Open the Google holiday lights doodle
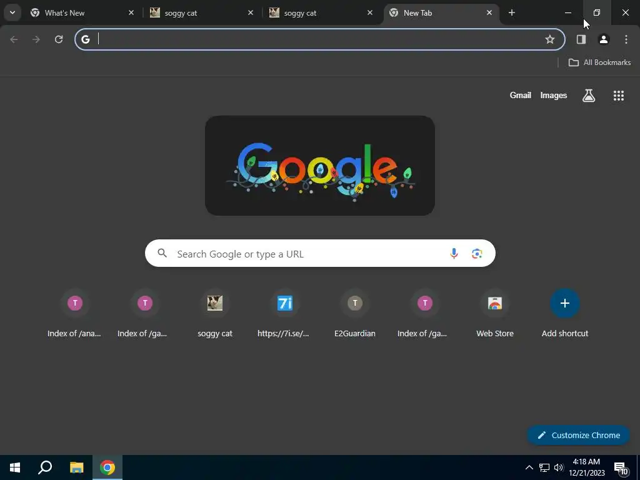The width and height of the screenshot is (640, 480). pos(319,166)
